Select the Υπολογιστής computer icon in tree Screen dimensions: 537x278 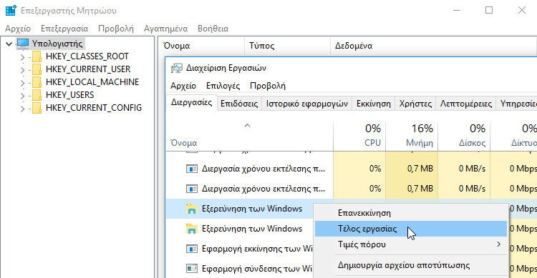point(23,44)
